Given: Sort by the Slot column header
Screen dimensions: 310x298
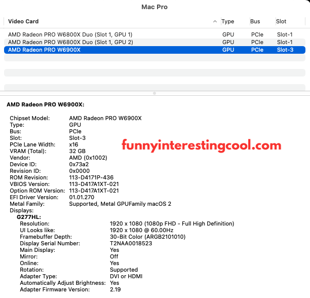Looking at the screenshot, I should click(x=281, y=21).
